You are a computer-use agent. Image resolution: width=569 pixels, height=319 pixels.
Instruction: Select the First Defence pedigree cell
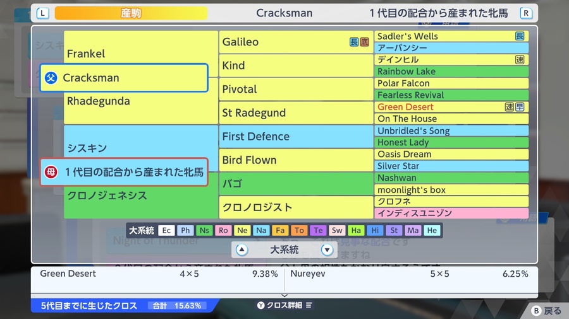296,136
